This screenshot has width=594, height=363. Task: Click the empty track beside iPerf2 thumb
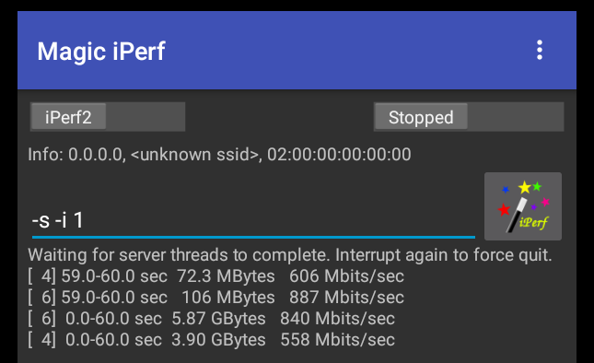(146, 117)
